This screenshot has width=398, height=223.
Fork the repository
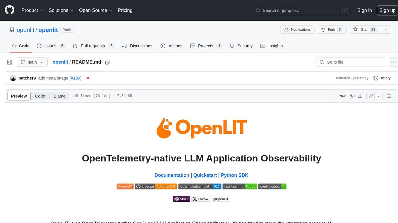pos(332,30)
